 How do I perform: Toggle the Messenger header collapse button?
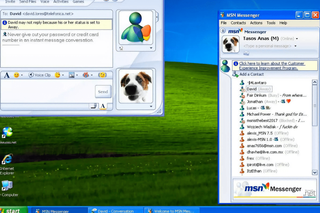point(223,31)
